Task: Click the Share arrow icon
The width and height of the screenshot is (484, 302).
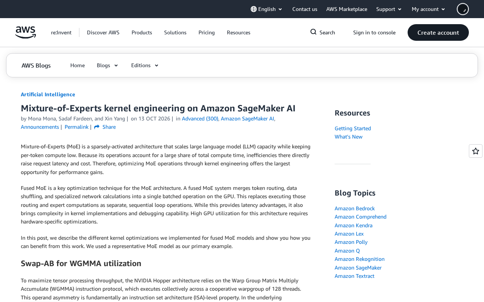Action: point(97,127)
